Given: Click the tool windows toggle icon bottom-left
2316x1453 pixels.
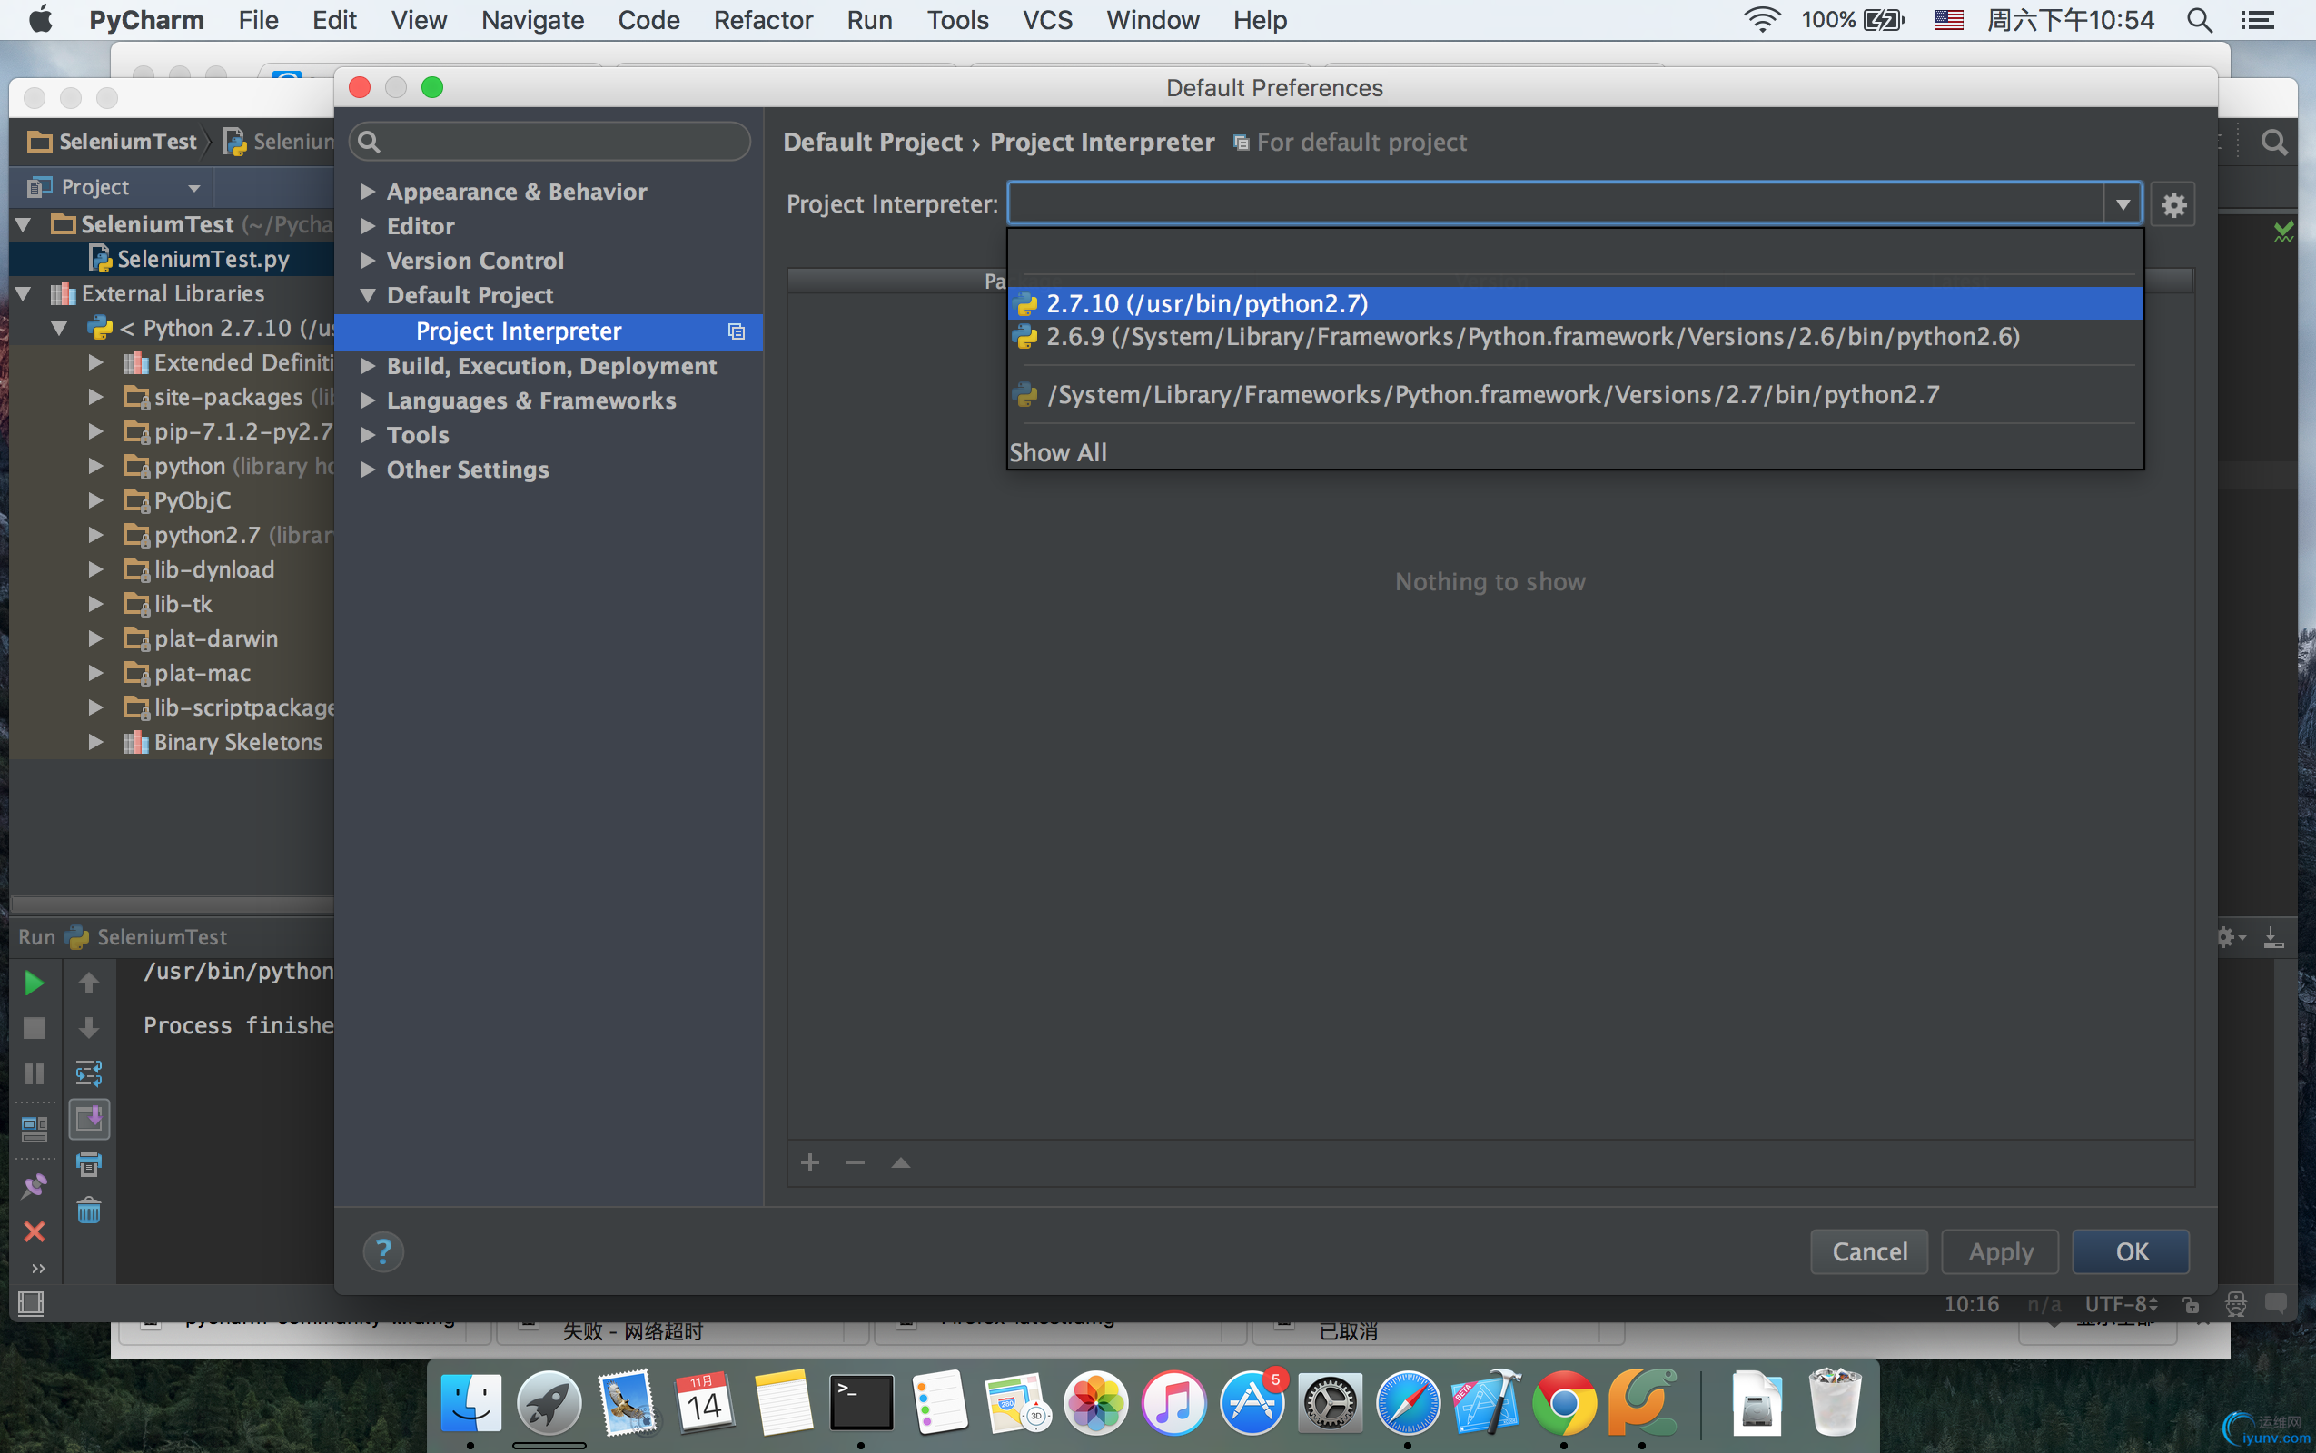Looking at the screenshot, I should (x=31, y=1303).
